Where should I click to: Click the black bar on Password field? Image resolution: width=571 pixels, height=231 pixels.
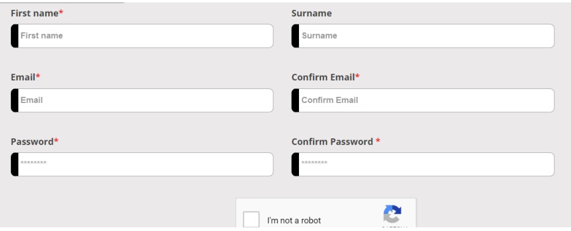coord(15,165)
